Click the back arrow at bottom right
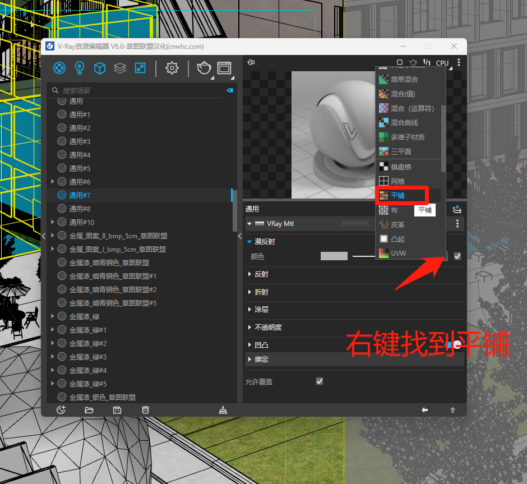The width and height of the screenshot is (527, 484). click(425, 410)
